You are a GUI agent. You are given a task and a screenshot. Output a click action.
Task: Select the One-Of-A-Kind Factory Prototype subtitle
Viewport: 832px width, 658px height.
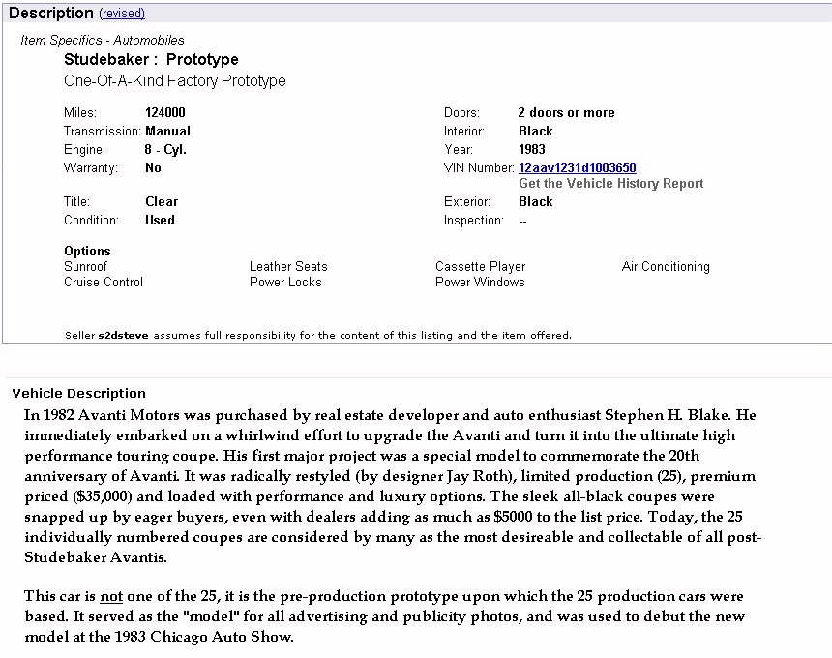[x=174, y=80]
